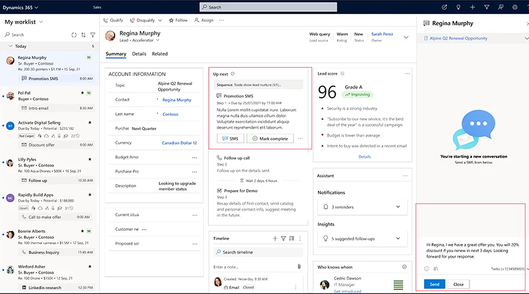Filter the worklist
The image size is (529, 294).
(93, 35)
